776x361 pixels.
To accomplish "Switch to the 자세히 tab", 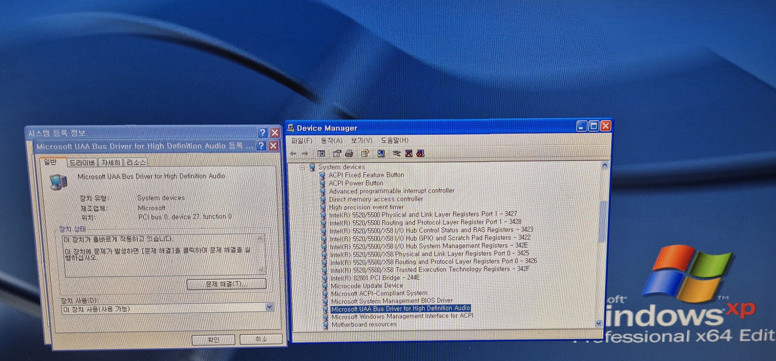I will 111,162.
